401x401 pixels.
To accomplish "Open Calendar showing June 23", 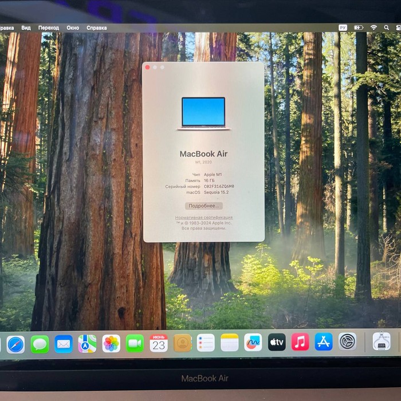I will click(159, 343).
